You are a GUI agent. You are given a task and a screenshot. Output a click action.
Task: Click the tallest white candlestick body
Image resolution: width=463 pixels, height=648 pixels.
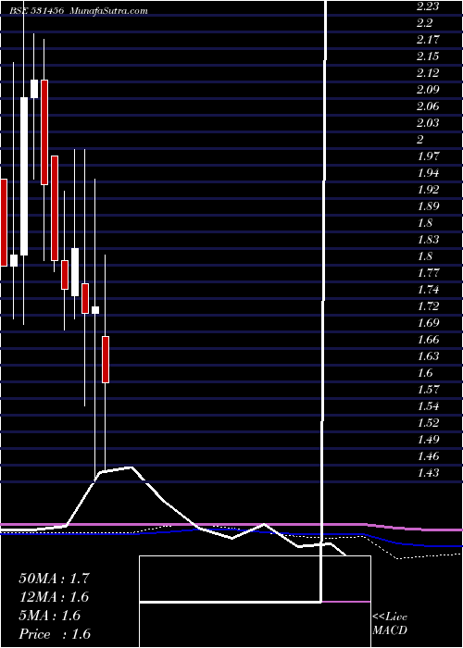point(24,177)
